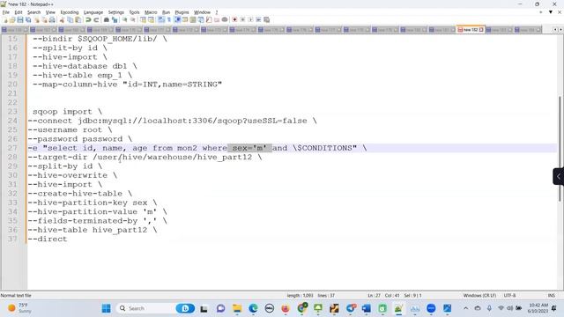Open the Document Map toolbar icon
Image resolution: width=564 pixels, height=317 pixels.
coord(193,19)
